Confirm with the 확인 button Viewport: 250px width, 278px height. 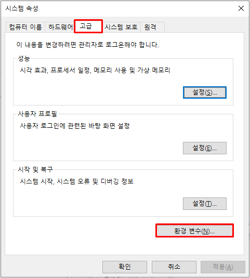(125, 267)
